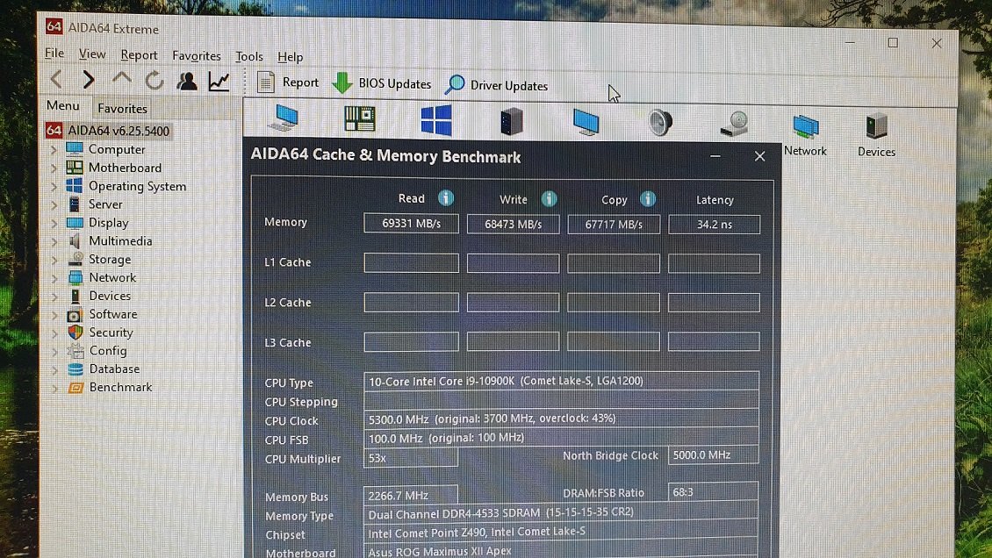Check for BIOS Updates
This screenshot has width=992, height=558.
tap(382, 83)
